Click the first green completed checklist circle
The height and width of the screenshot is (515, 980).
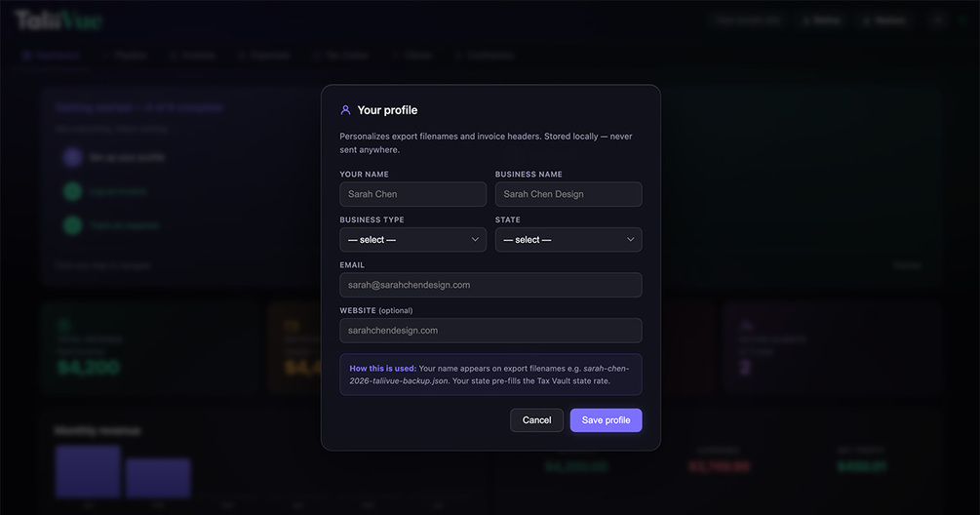(x=72, y=191)
